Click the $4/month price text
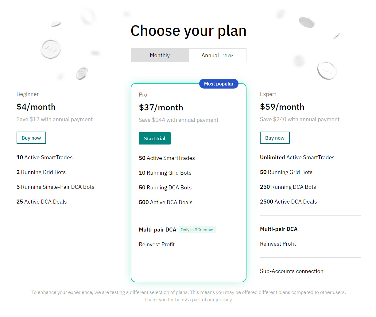Image resolution: width=376 pixels, height=317 pixels. point(36,107)
